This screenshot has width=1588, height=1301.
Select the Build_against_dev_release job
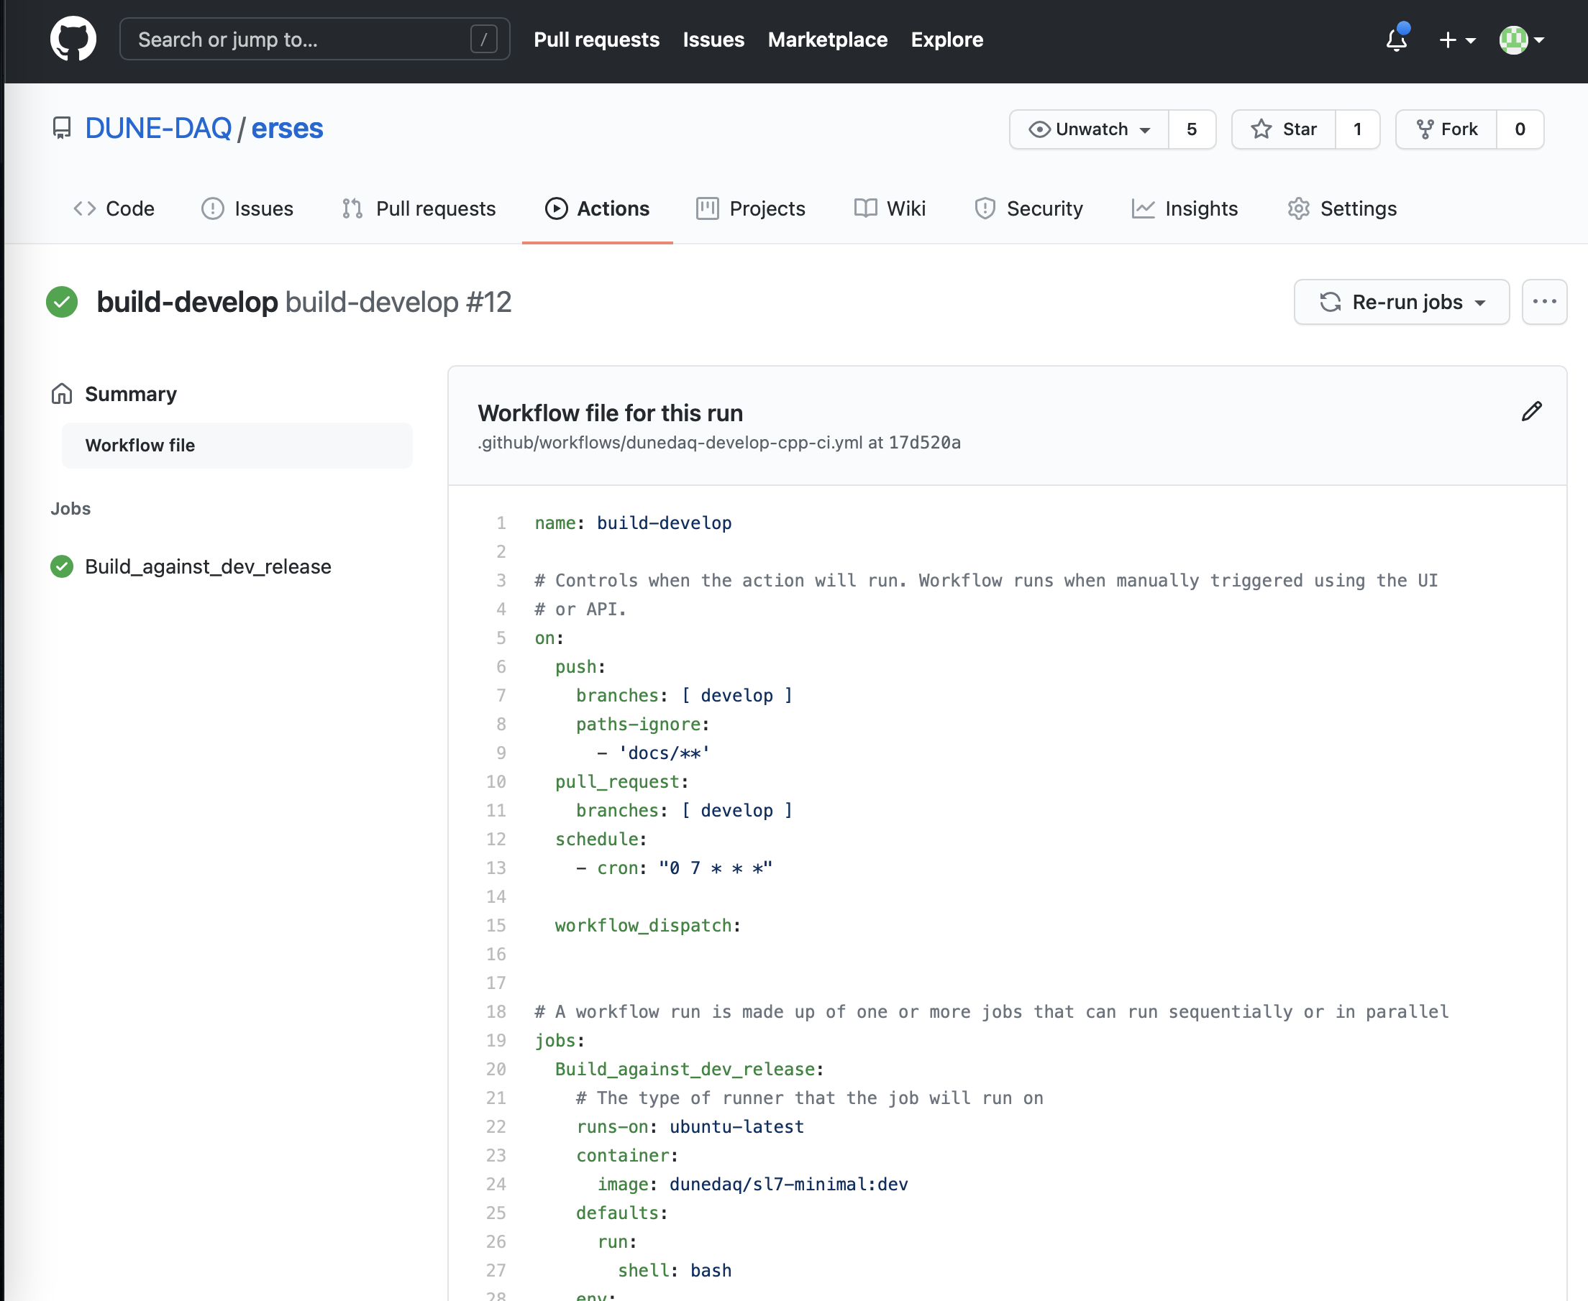point(208,566)
